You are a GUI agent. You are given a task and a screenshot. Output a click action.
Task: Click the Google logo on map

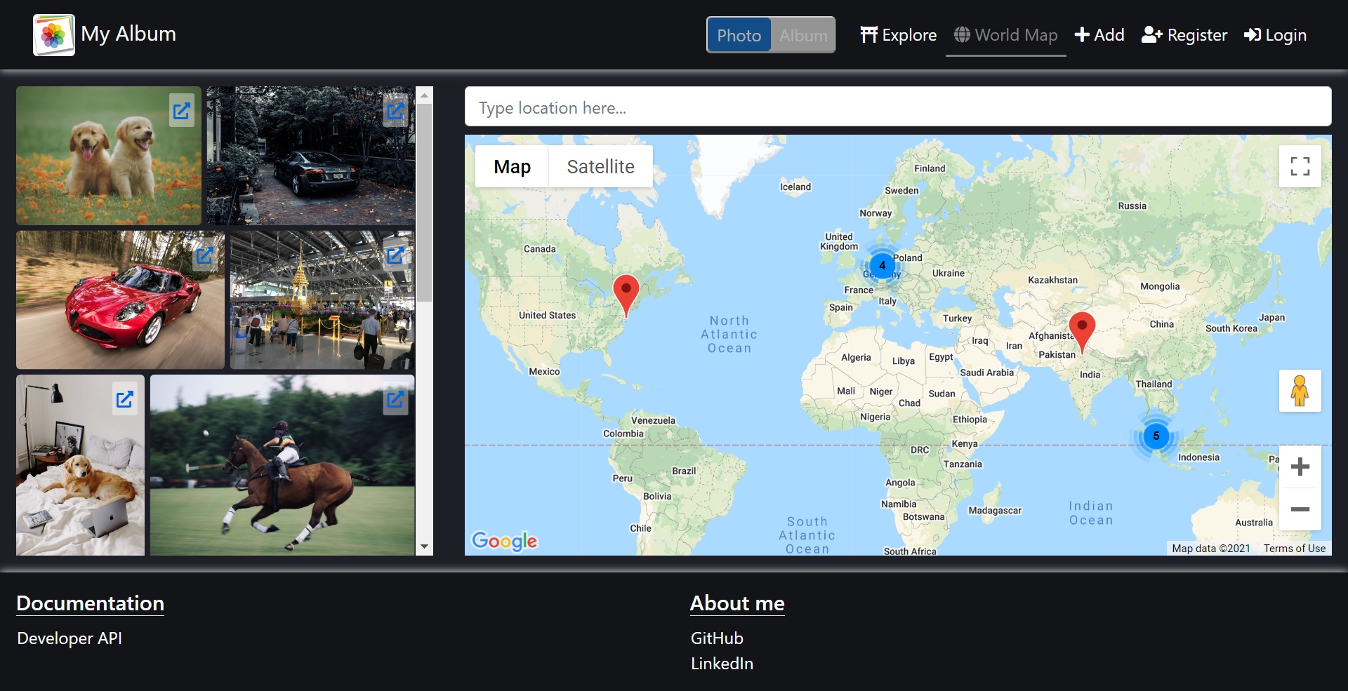click(504, 541)
